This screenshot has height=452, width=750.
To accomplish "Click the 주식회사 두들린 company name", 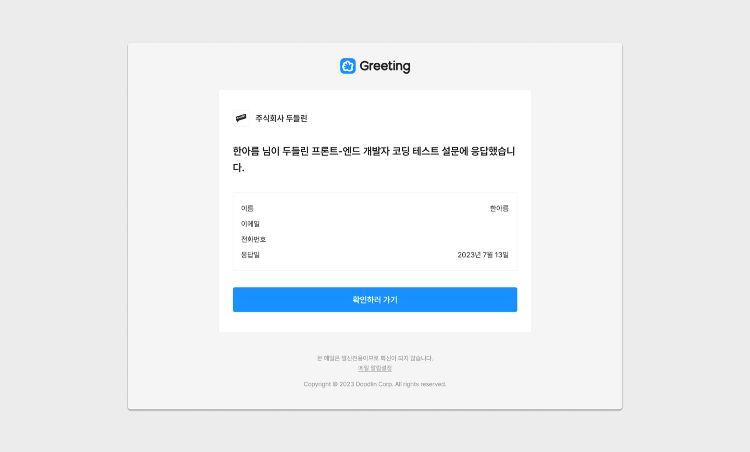I will tap(281, 118).
